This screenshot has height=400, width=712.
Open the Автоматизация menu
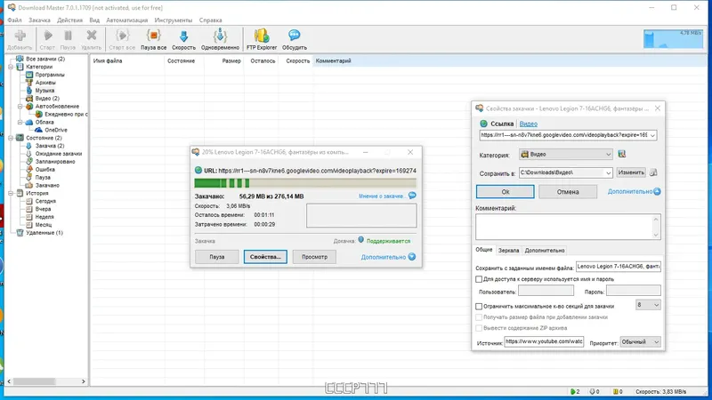(x=126, y=20)
